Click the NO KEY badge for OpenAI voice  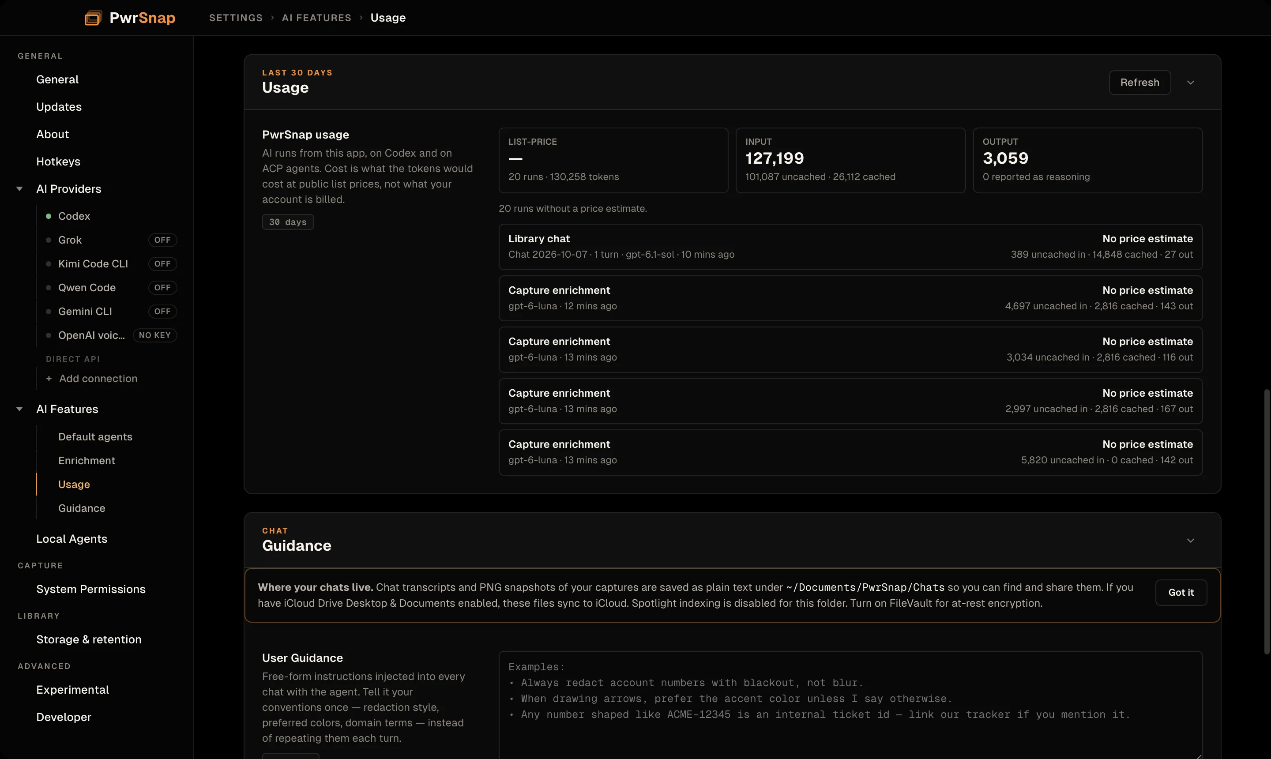(x=155, y=335)
